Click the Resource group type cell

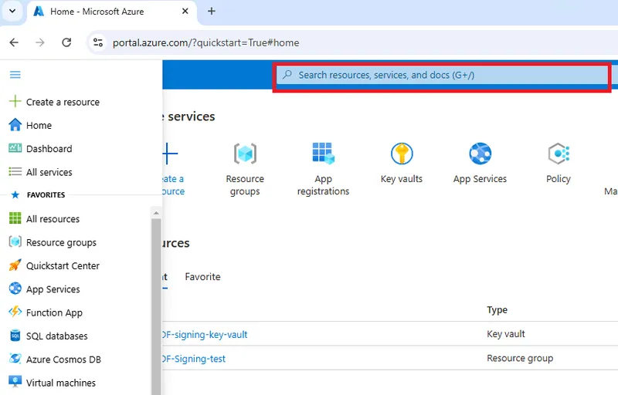[520, 359]
